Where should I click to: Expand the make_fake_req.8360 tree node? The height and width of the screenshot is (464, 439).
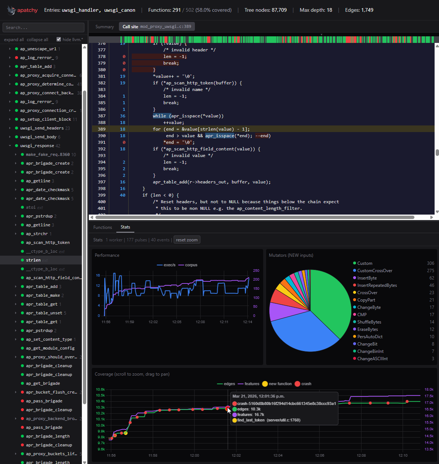point(16,154)
